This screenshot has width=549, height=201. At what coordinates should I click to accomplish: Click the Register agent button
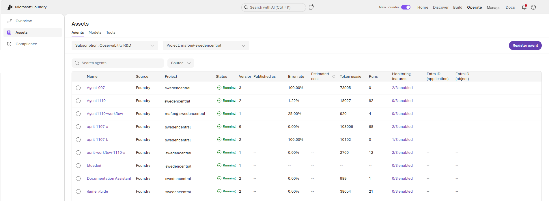(525, 45)
